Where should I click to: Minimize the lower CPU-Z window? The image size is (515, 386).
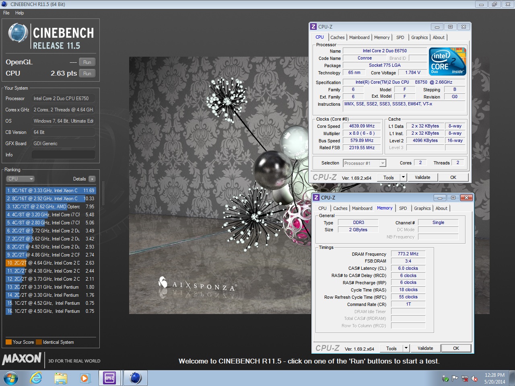440,198
